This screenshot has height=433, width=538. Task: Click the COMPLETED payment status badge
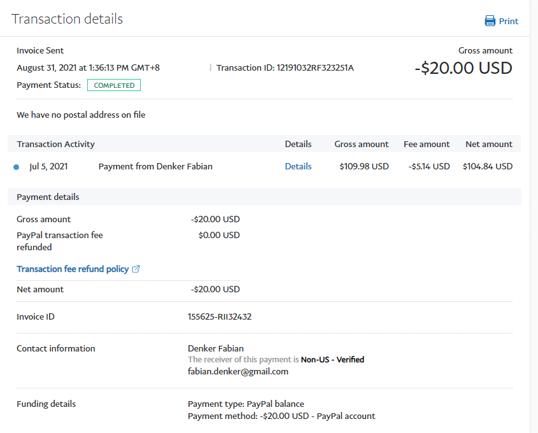[x=114, y=85]
